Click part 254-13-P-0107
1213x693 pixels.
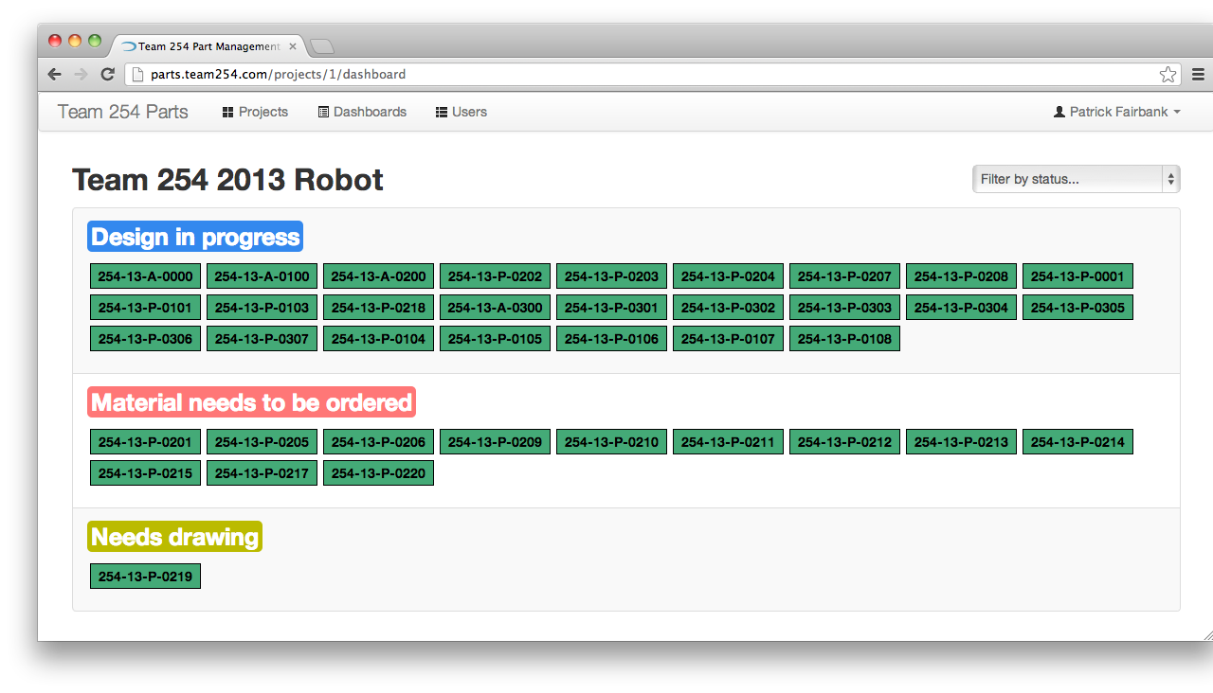(728, 339)
